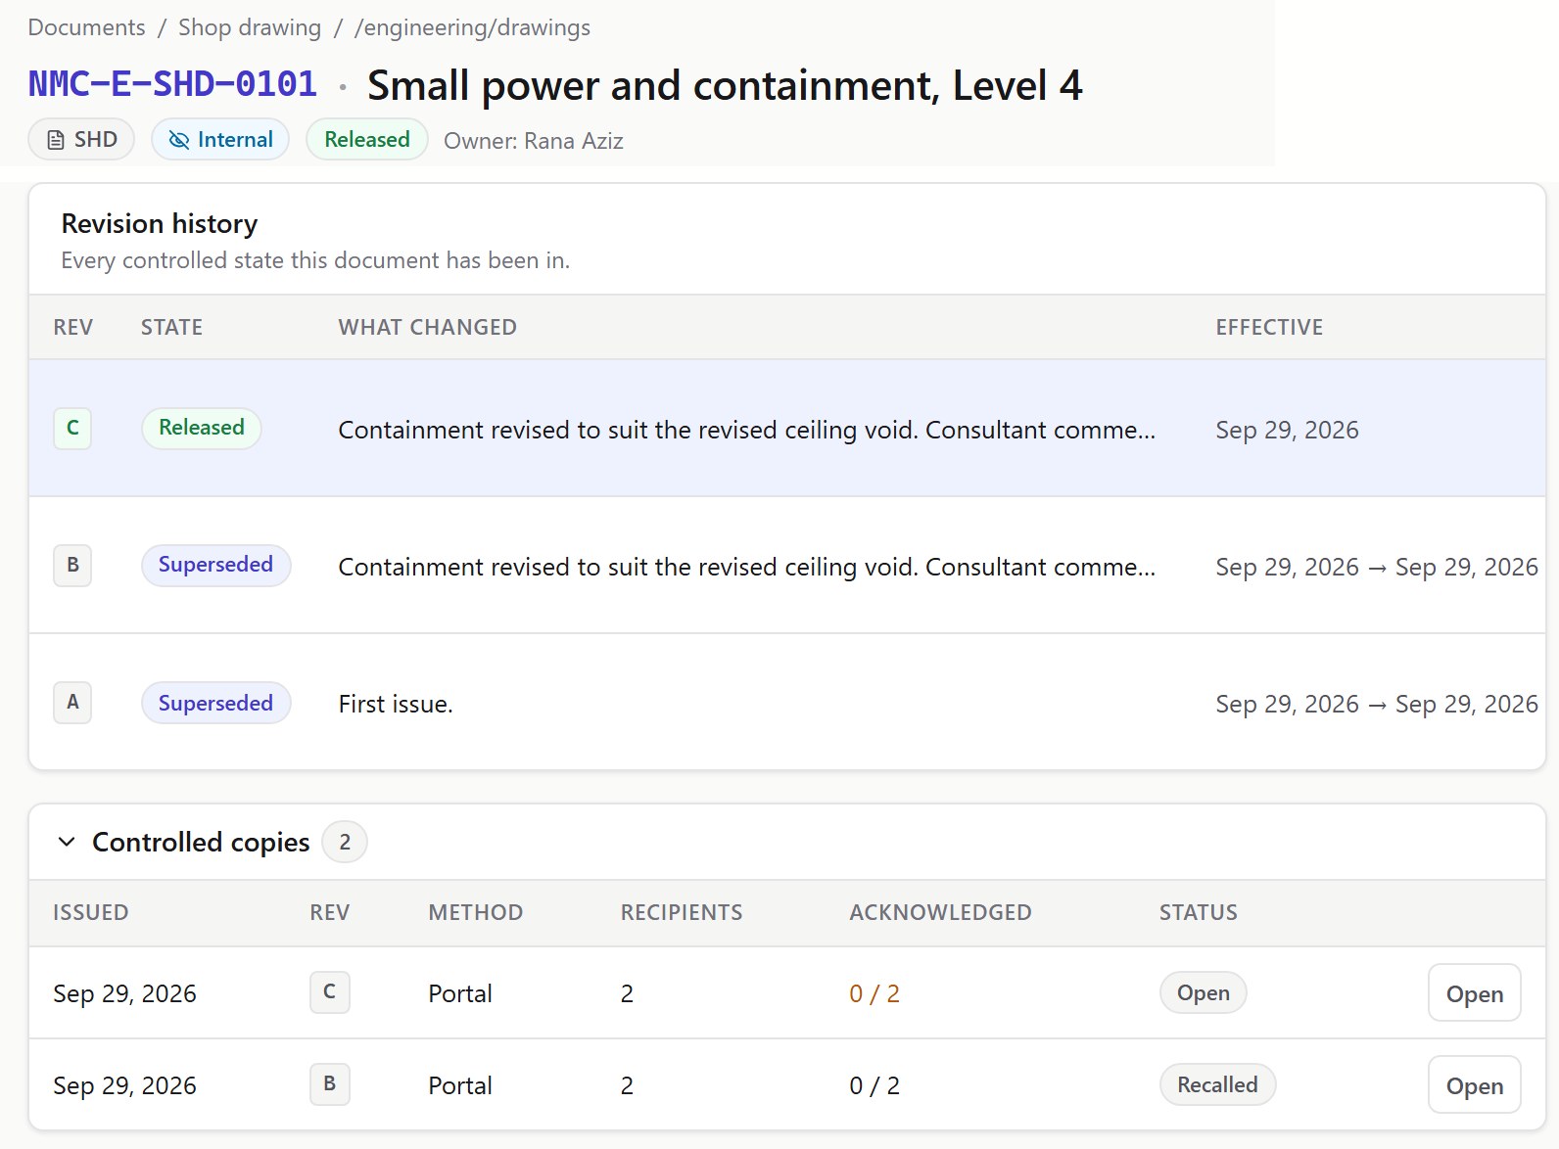Click the crossed-eye Internal visibility icon
This screenshot has width=1559, height=1149.
click(x=178, y=140)
